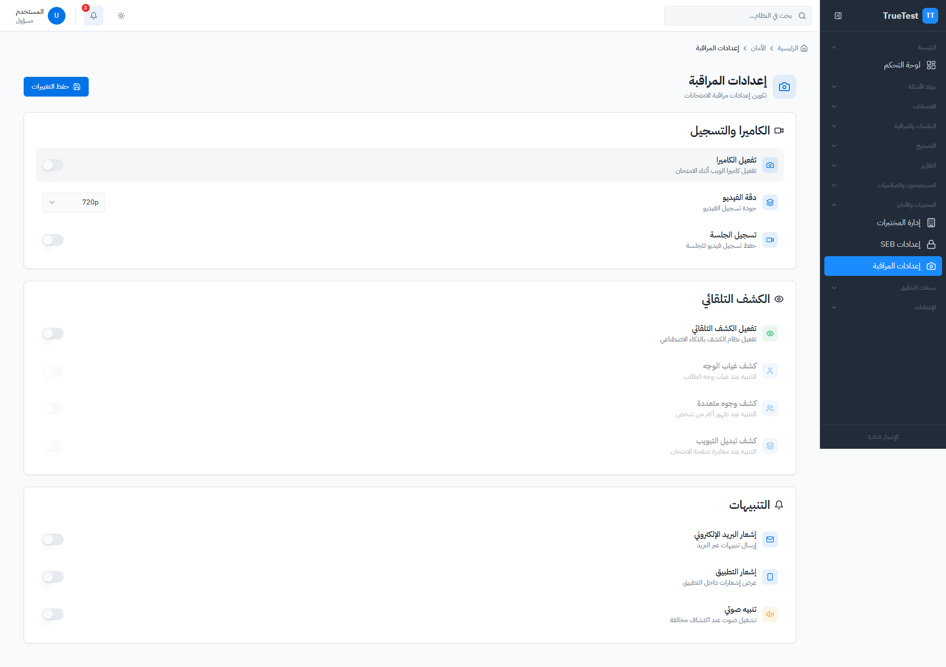The height and width of the screenshot is (667, 946).
Task: Click the light mode sun icon
Action: [121, 16]
